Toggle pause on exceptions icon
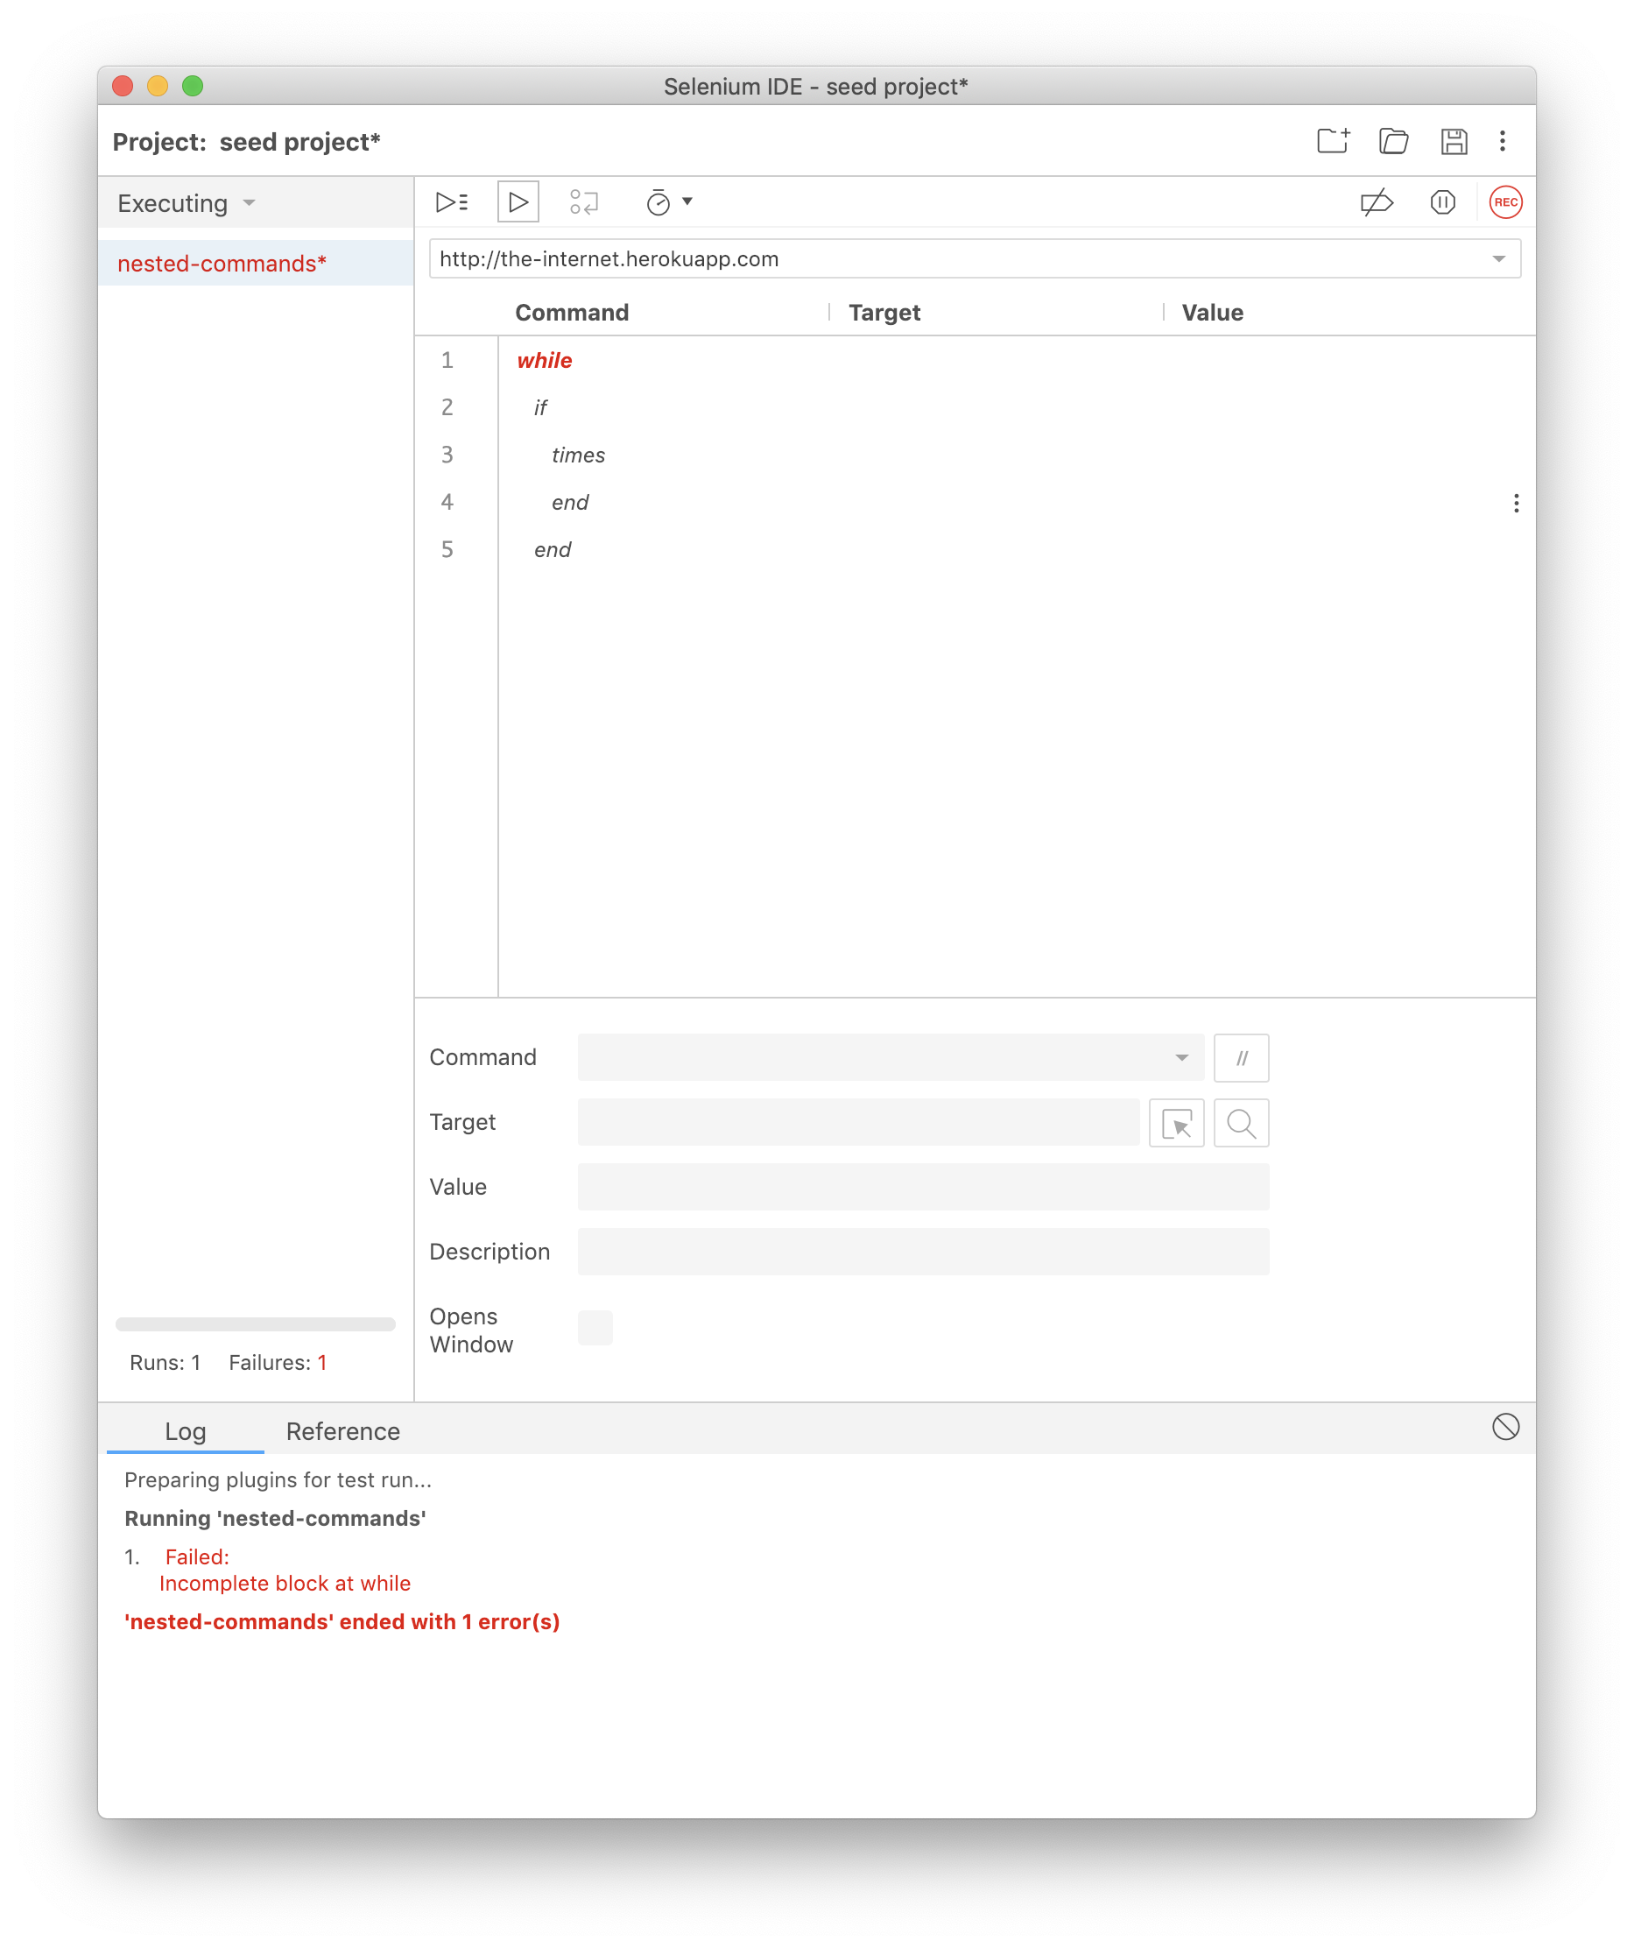Viewport: 1634px width, 1948px height. pos(1442,202)
